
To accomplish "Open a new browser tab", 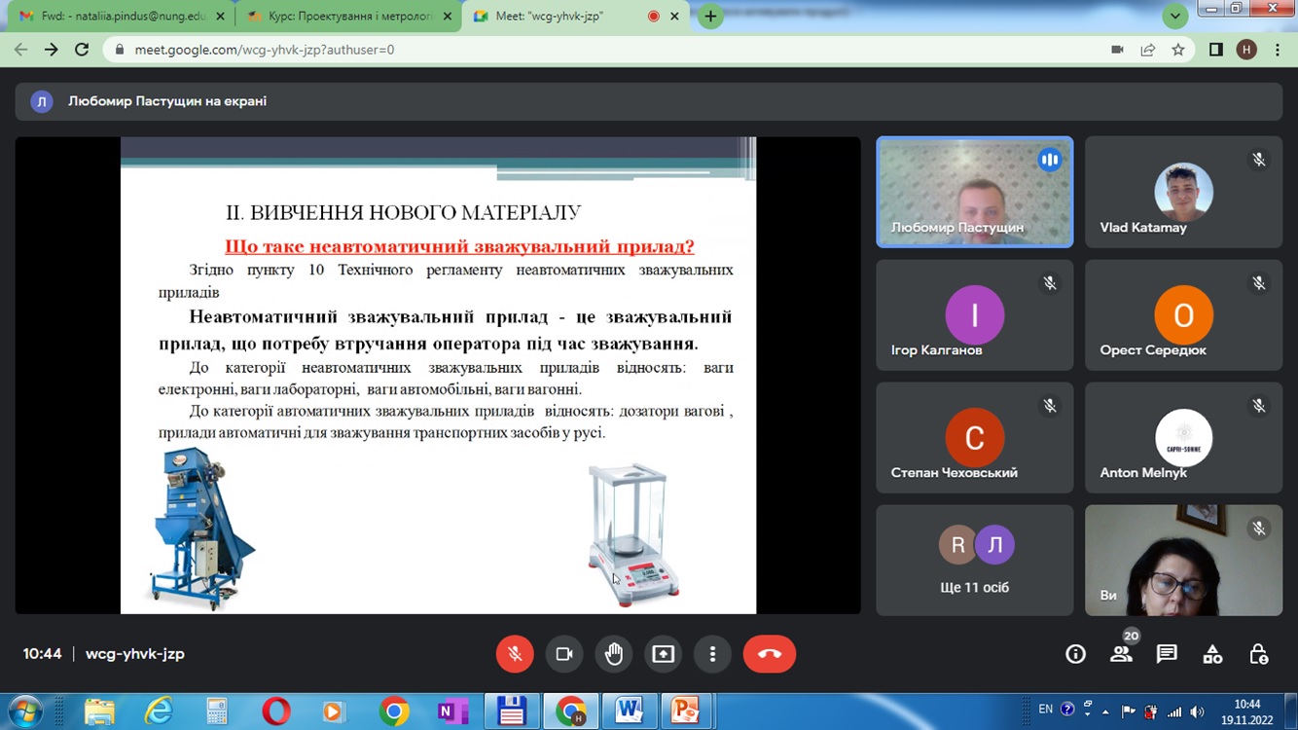I will [x=710, y=17].
